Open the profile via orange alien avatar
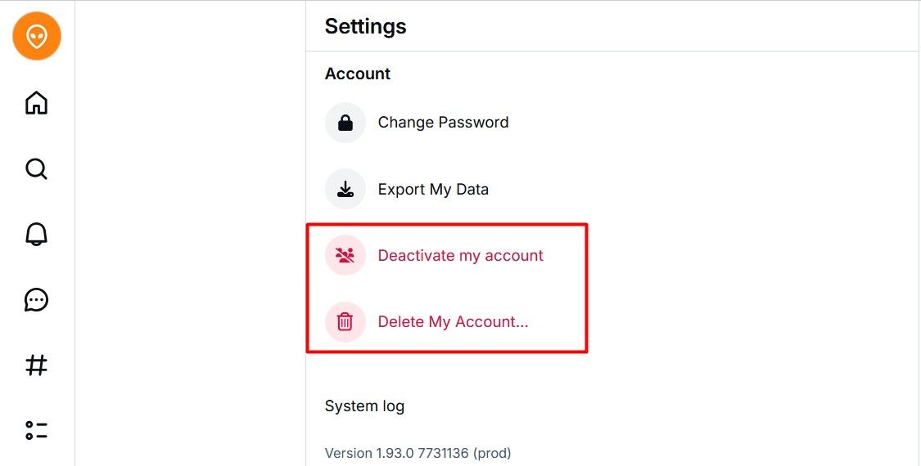This screenshot has height=466, width=921. coord(37,36)
